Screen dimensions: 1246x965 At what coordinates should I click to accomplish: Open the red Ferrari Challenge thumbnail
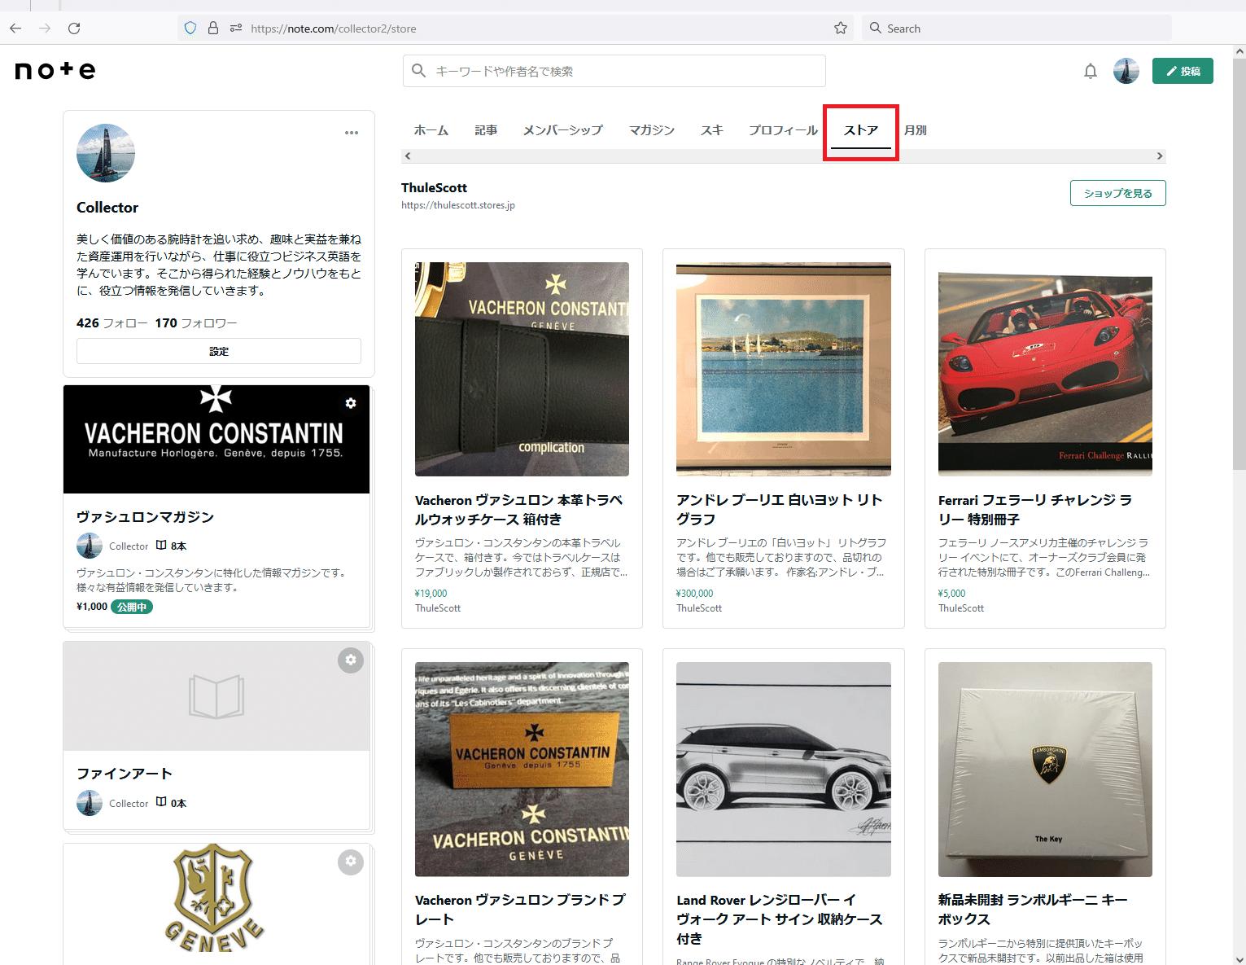tap(1045, 369)
